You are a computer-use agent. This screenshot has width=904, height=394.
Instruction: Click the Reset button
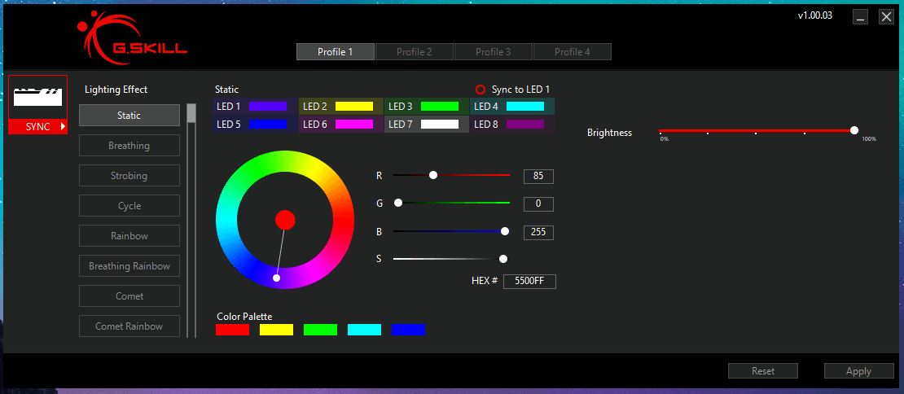point(763,371)
